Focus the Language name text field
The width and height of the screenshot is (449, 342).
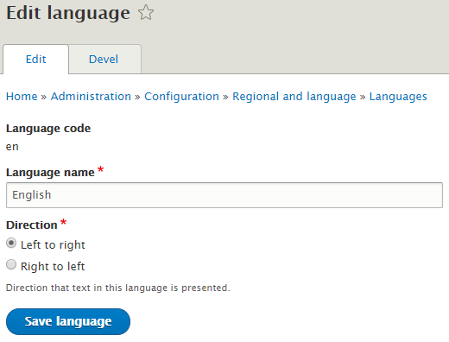(224, 195)
